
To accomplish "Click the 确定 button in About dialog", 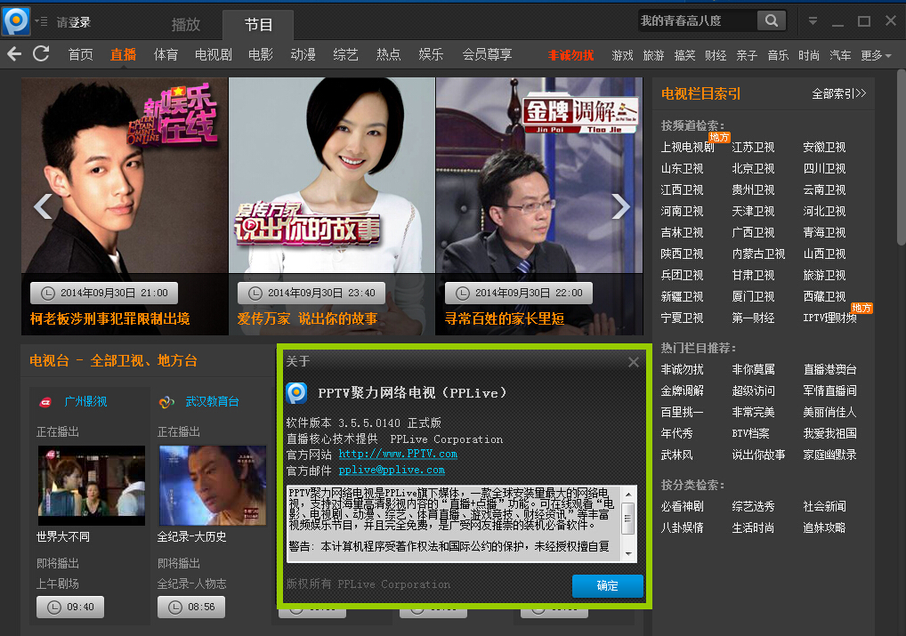I will point(607,586).
